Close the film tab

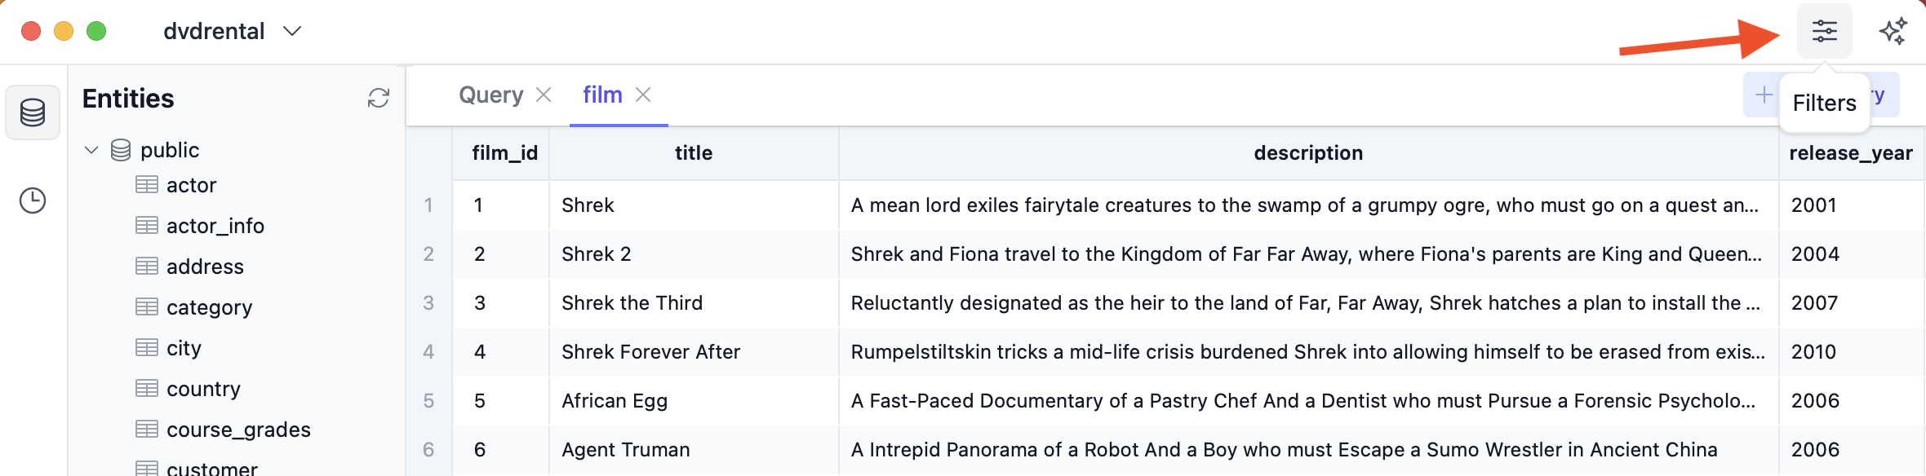pos(643,95)
